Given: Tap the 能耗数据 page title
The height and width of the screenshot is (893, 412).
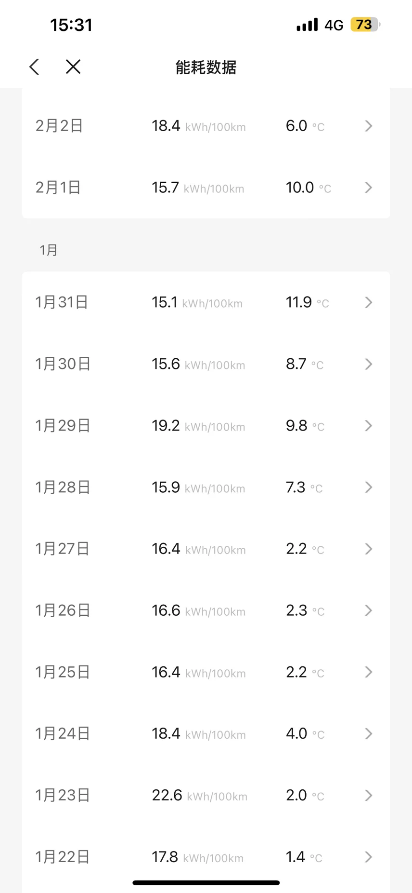Looking at the screenshot, I should pyautogui.click(x=206, y=68).
